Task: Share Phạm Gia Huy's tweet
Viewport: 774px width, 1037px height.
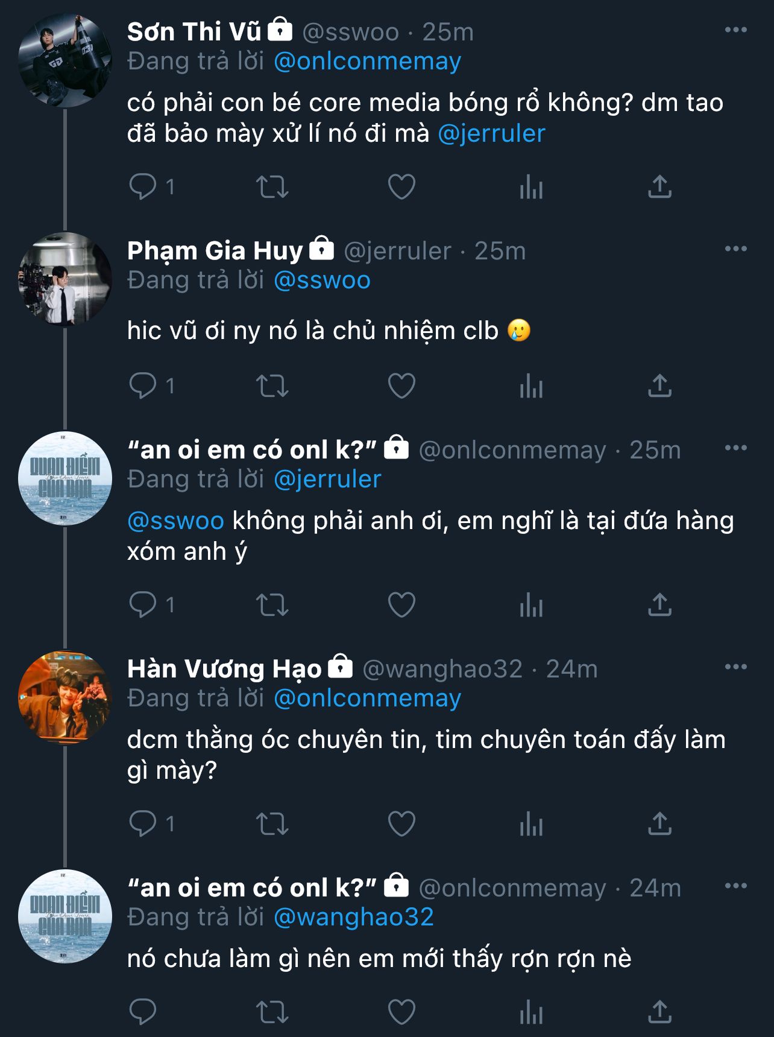Action: 659,386
